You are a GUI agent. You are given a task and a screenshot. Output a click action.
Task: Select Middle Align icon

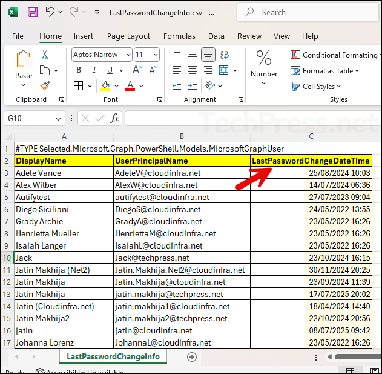pos(193,54)
